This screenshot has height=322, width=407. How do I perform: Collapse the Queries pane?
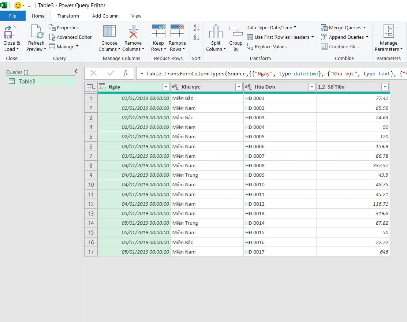coord(76,71)
